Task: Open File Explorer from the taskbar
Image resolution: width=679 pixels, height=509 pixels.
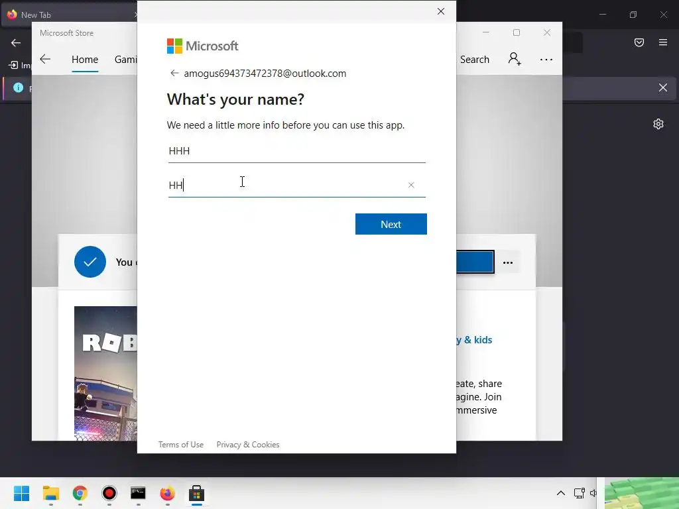Action: [x=50, y=493]
